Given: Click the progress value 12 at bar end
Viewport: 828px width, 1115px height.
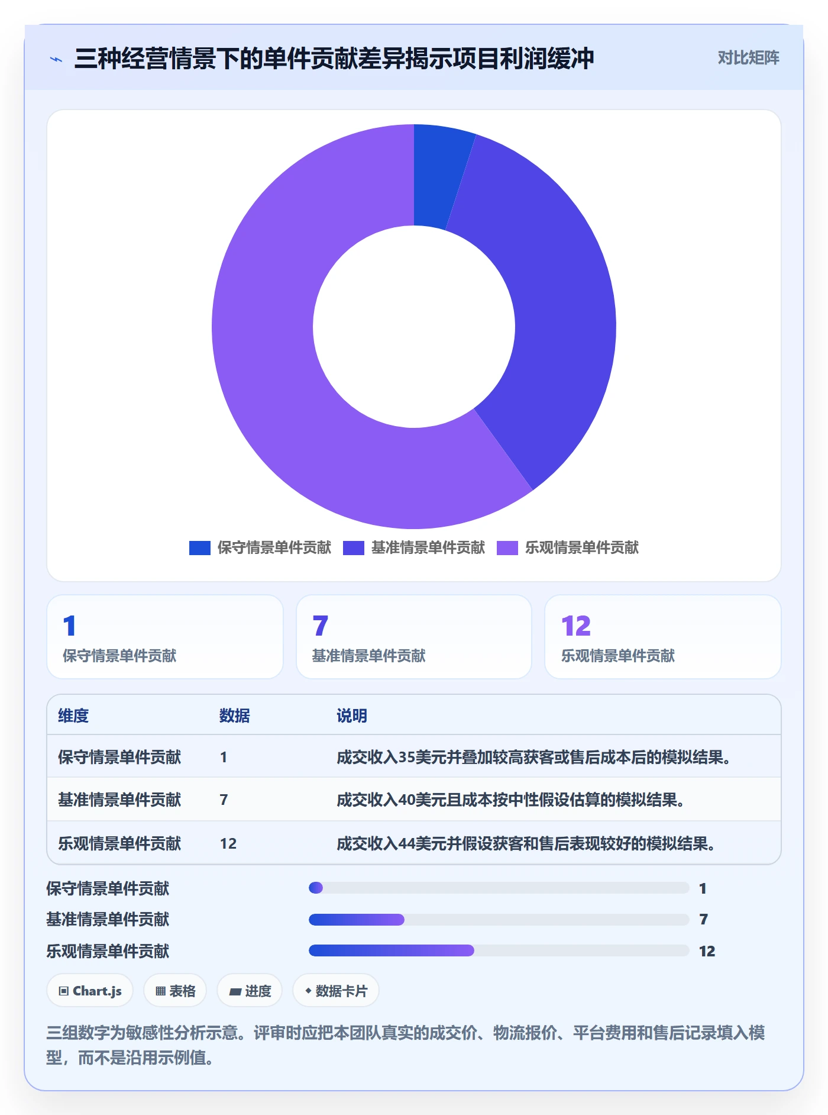Looking at the screenshot, I should pos(707,951).
